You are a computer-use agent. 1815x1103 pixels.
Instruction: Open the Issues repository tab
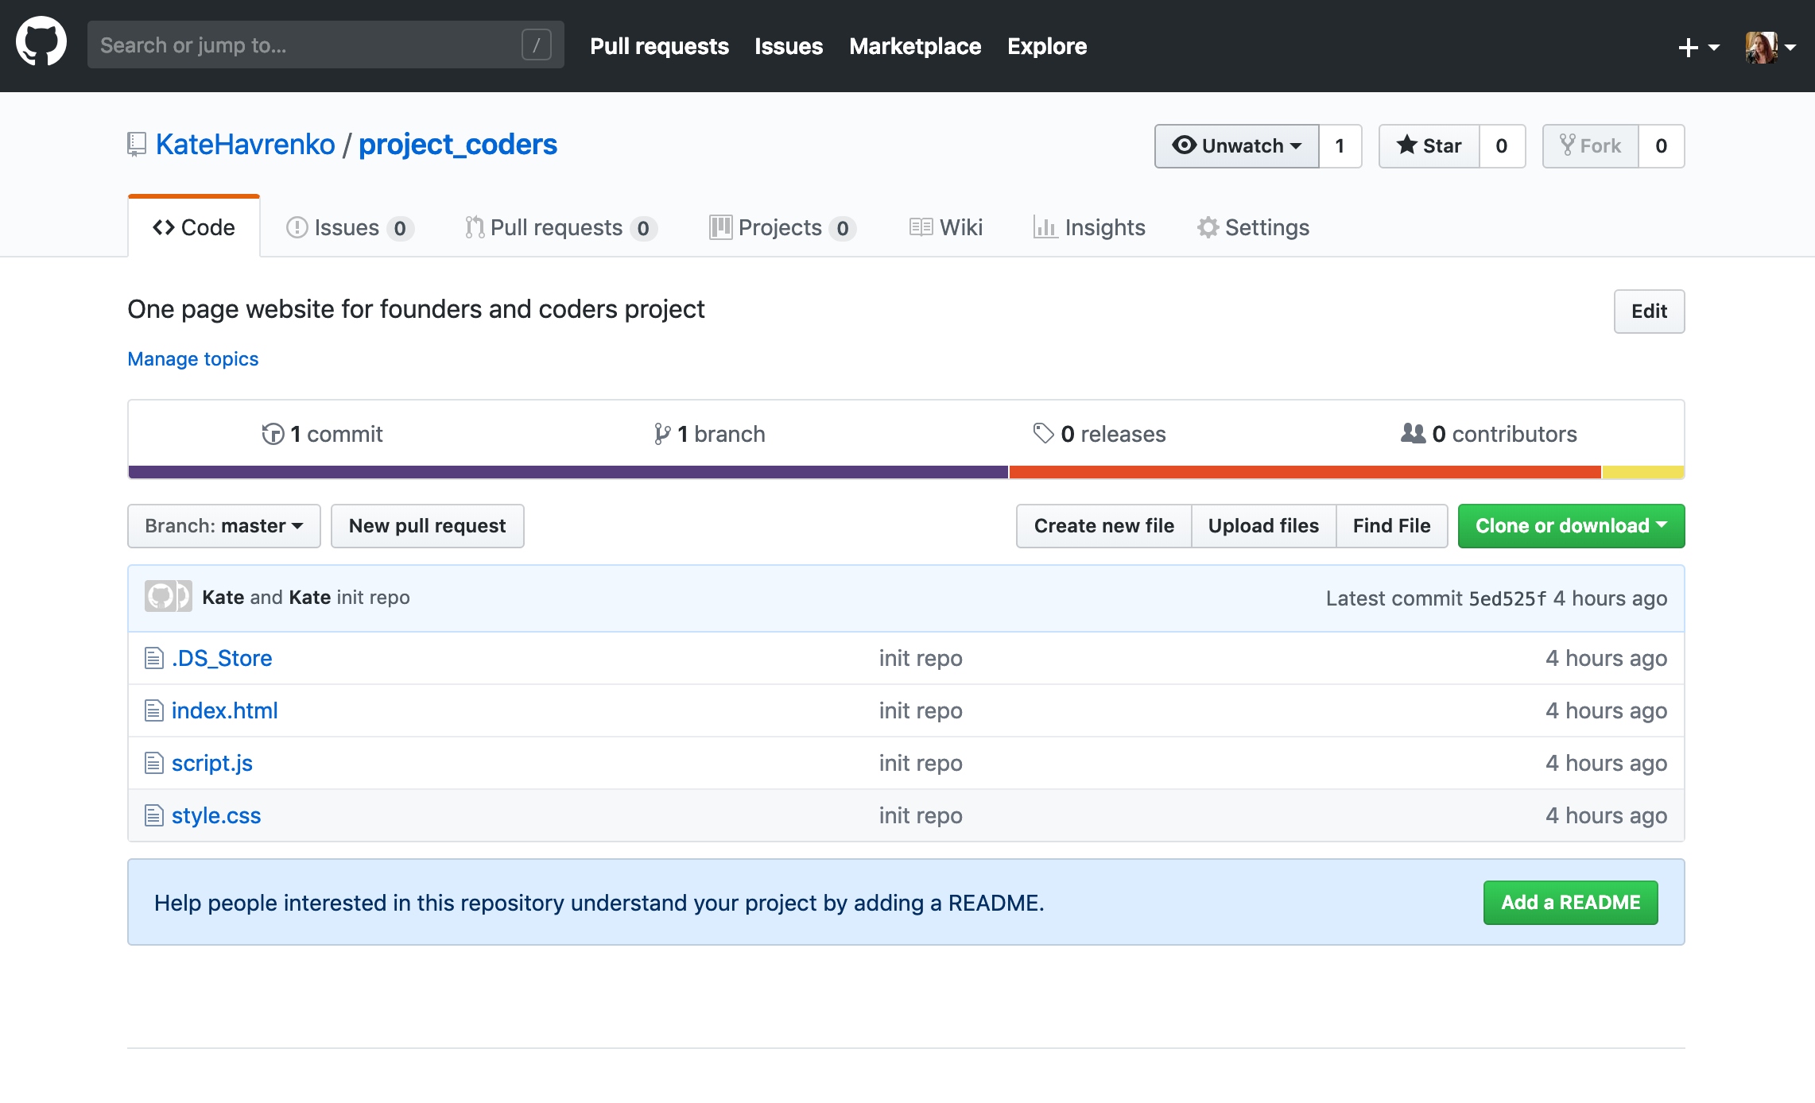tap(350, 228)
